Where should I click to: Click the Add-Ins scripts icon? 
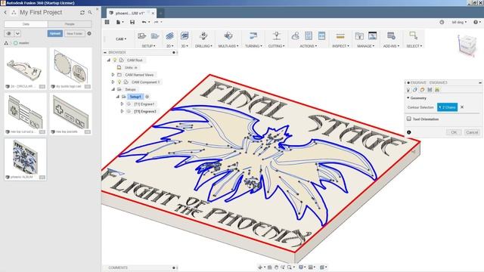pyautogui.click(x=391, y=36)
